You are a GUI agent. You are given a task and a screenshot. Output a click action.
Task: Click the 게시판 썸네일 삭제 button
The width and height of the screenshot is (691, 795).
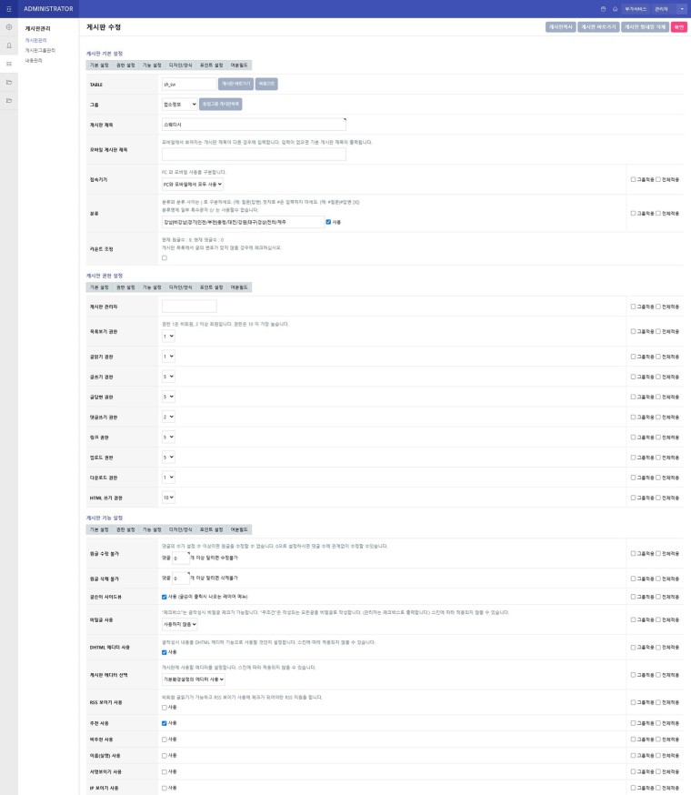(645, 27)
